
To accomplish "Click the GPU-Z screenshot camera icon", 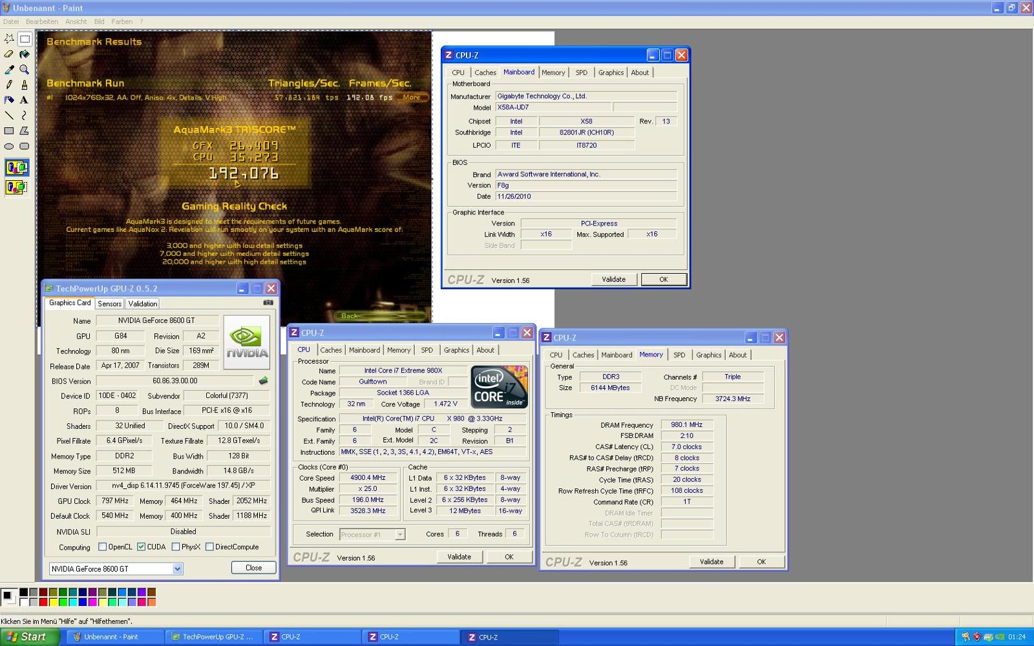I will pos(268,302).
